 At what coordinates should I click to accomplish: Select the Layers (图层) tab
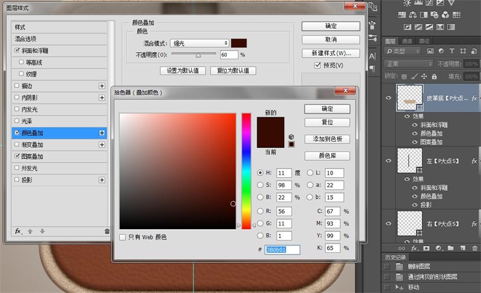pos(390,41)
